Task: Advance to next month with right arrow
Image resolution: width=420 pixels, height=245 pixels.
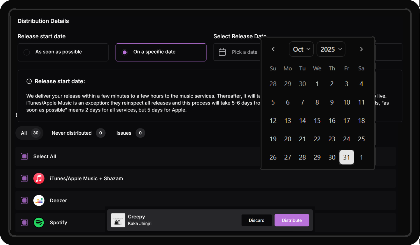Action: point(361,49)
